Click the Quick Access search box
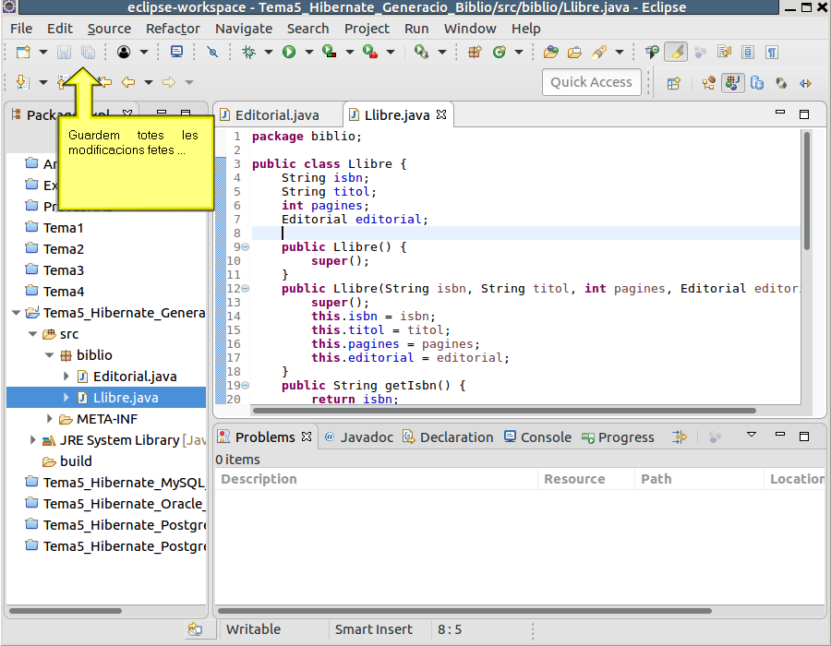The height and width of the screenshot is (646, 831). 591,82
